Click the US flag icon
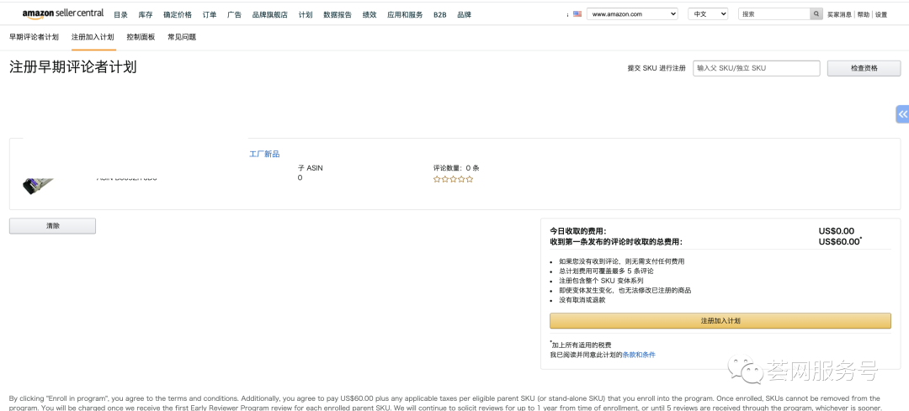This screenshot has width=909, height=411. coord(577,14)
